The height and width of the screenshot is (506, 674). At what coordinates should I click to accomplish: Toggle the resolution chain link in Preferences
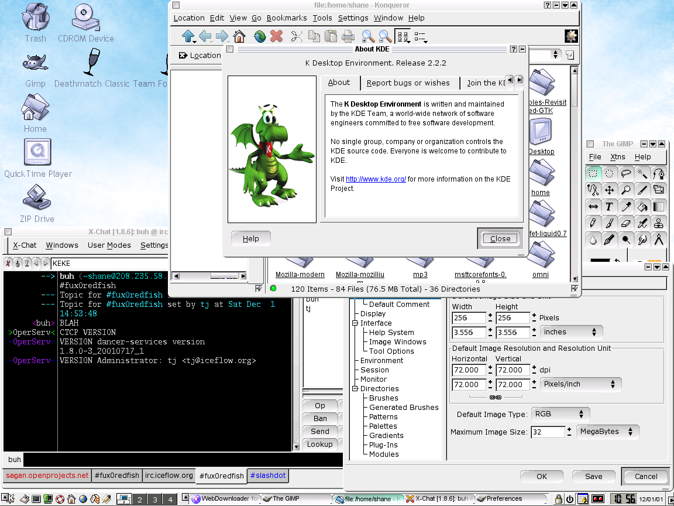pyautogui.click(x=496, y=397)
